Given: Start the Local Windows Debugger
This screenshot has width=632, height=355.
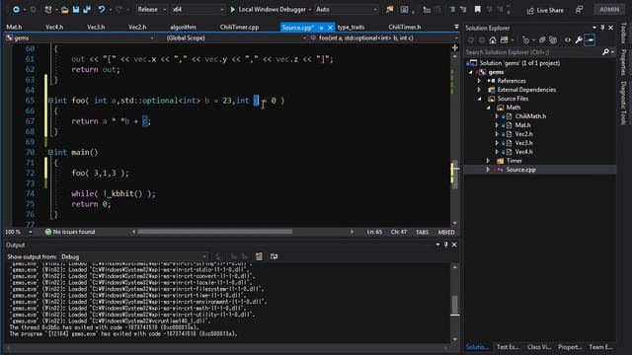Looking at the screenshot, I should pyautogui.click(x=268, y=9).
